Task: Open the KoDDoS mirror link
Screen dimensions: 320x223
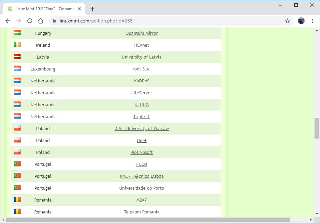Action: [x=142, y=81]
